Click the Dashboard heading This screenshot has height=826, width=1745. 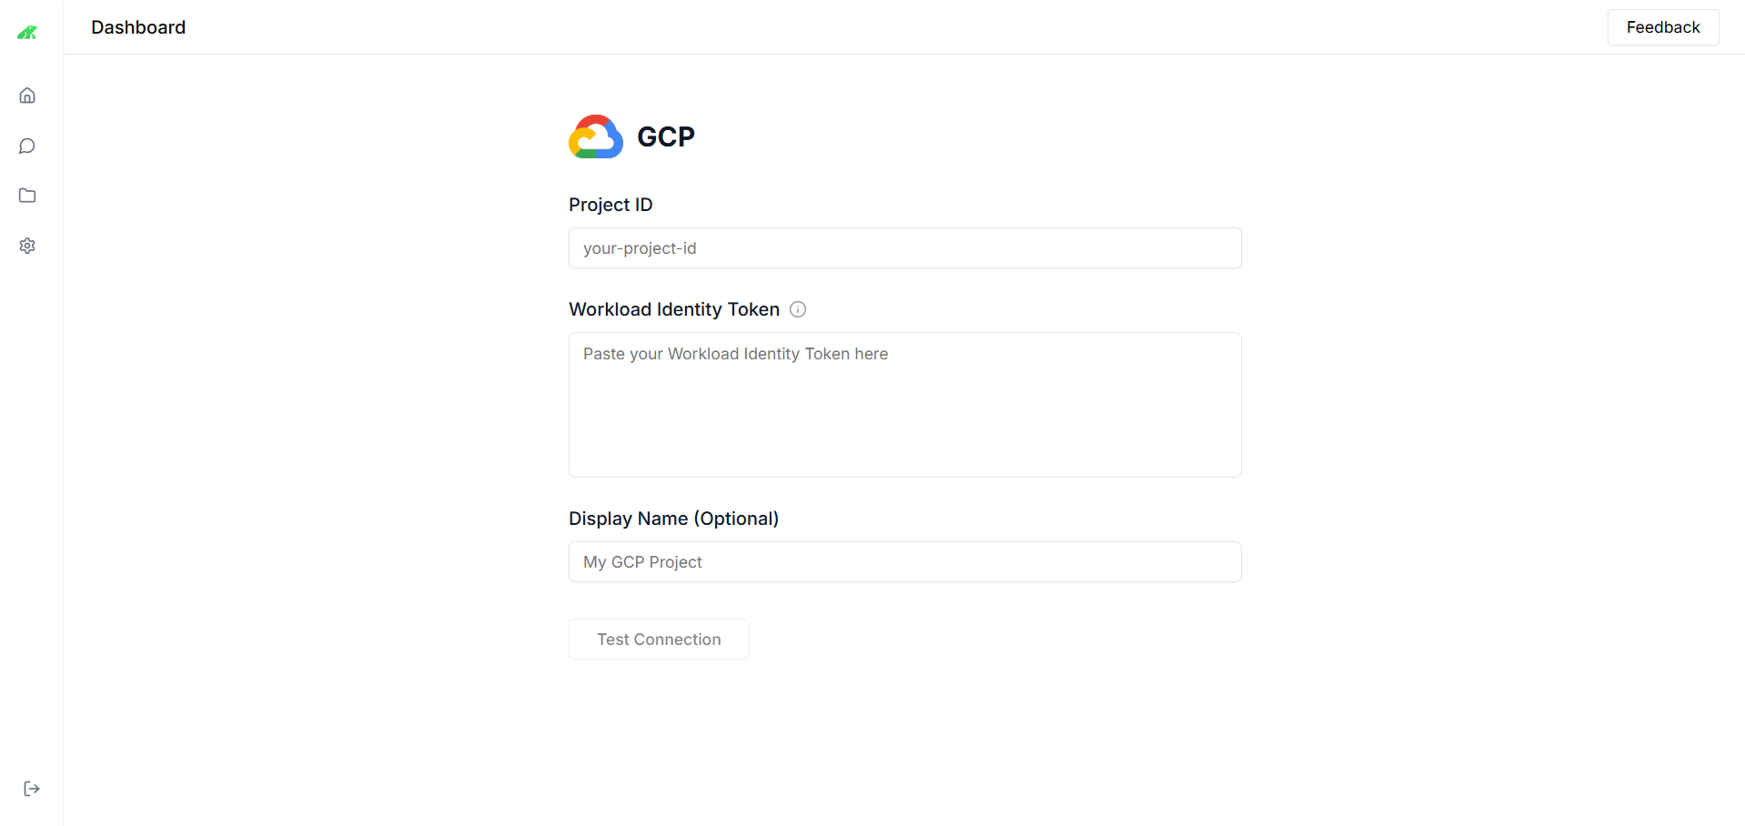(137, 27)
